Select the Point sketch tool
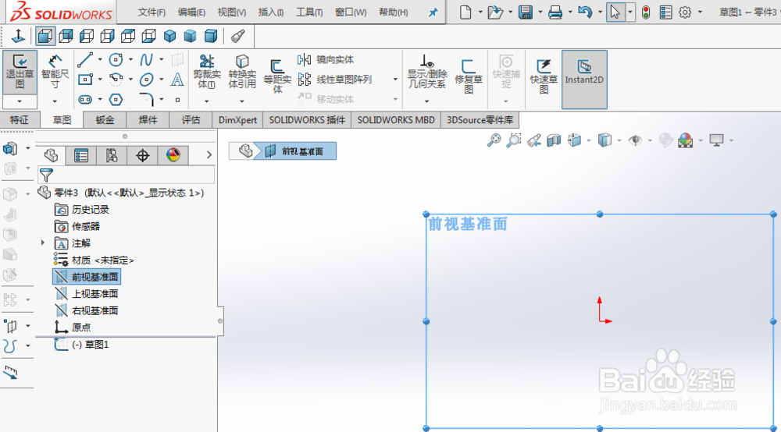The height and width of the screenshot is (432, 781). 177,100
